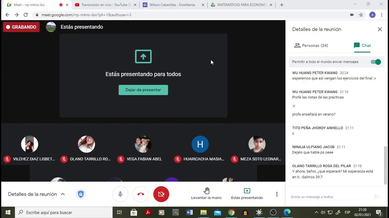The image size is (389, 218).
Task: Toggle the camera off button
Action: pyautogui.click(x=161, y=194)
